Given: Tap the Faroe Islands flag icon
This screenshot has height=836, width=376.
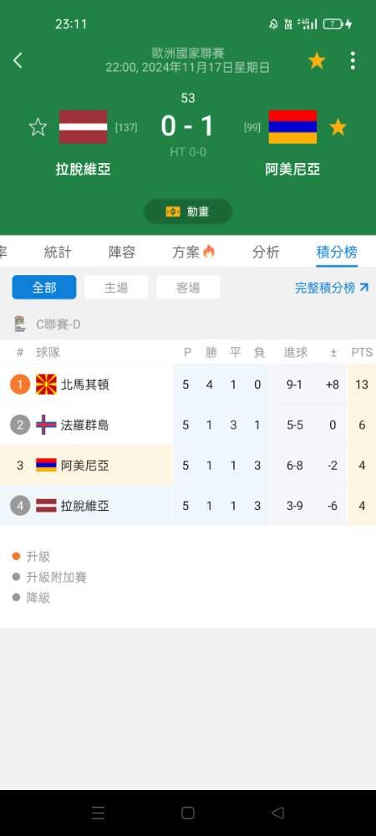Looking at the screenshot, I should click(x=46, y=425).
